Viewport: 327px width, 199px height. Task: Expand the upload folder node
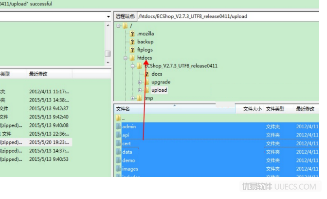tap(140, 90)
